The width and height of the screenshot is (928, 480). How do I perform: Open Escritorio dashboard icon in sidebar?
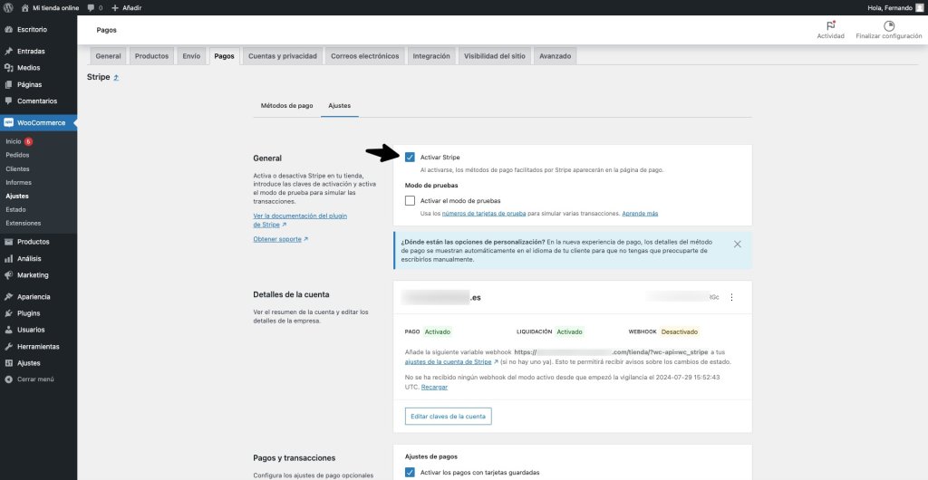tap(8, 30)
